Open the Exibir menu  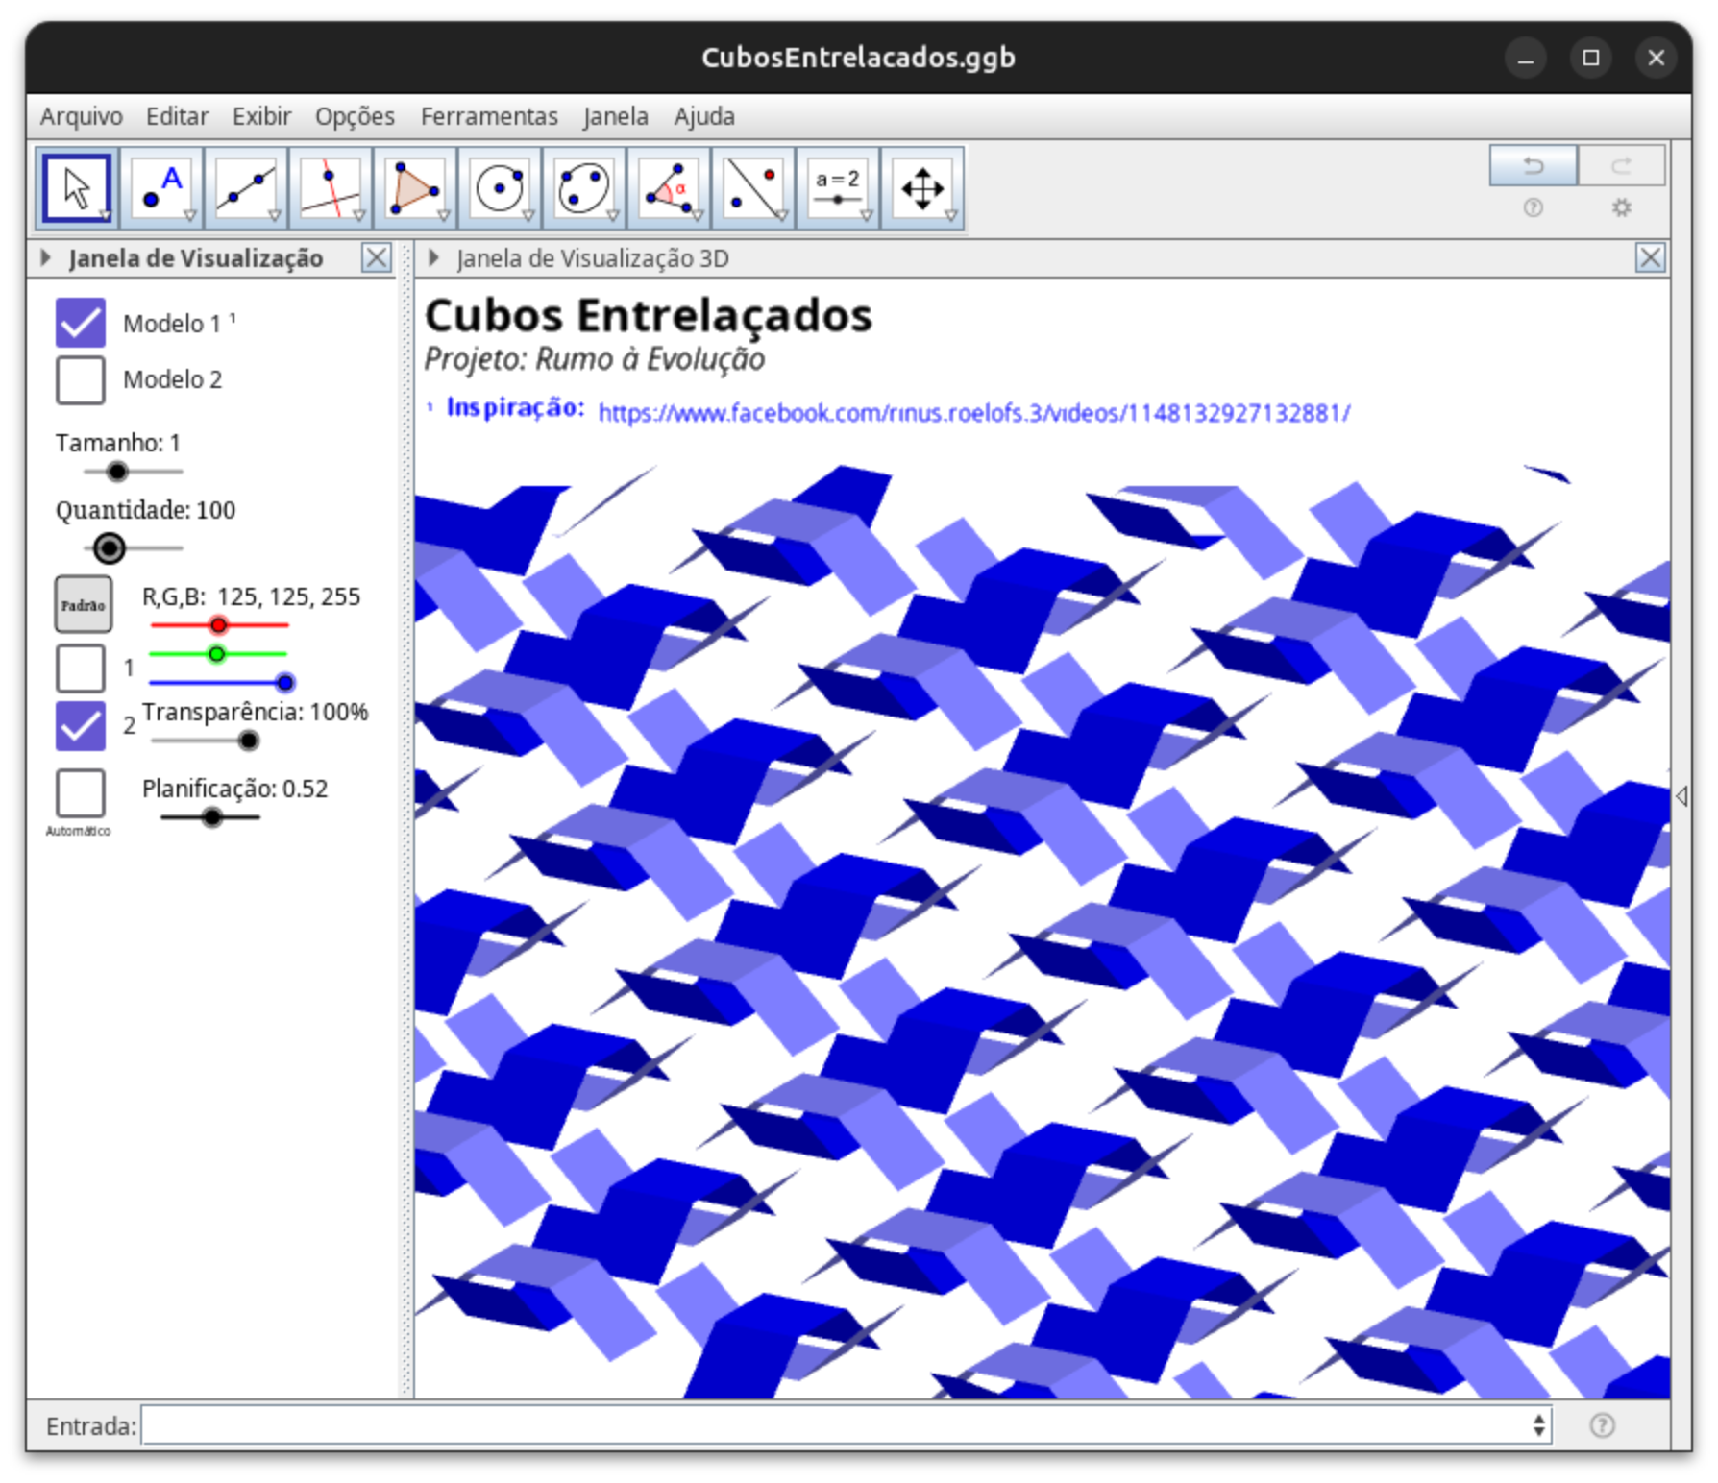point(261,116)
